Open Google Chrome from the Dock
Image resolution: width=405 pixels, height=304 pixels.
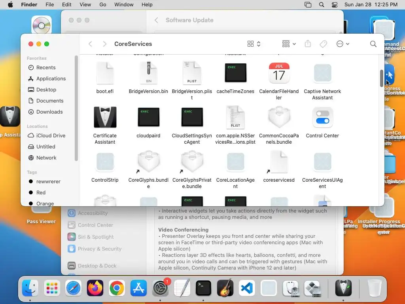pyautogui.click(x=117, y=288)
